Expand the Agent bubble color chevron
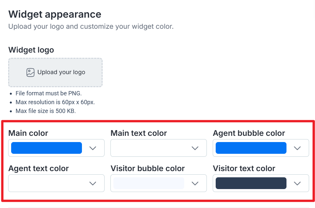This screenshot has width=315, height=208. coord(297,148)
